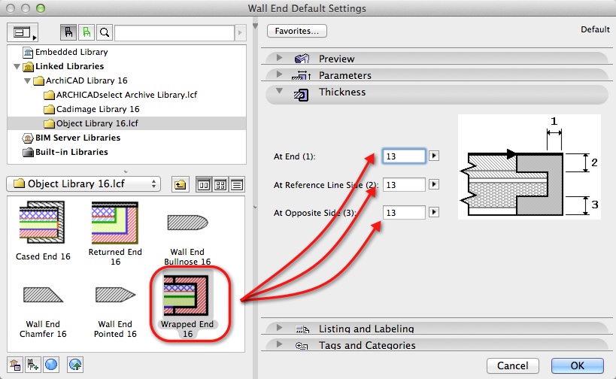This screenshot has width=616, height=379.
Task: Select the Wall End Pointed 16 object
Action: coord(115,312)
